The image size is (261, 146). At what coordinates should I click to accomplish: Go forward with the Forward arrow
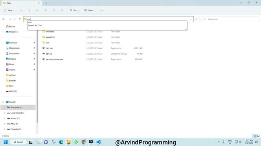click(x=10, y=19)
